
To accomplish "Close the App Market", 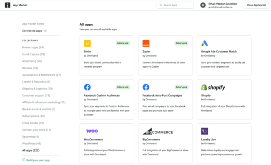I will pyautogui.click(x=256, y=5).
